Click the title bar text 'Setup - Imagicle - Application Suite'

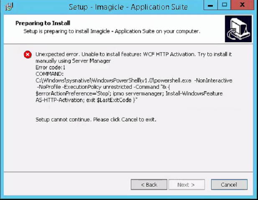(x=128, y=7)
